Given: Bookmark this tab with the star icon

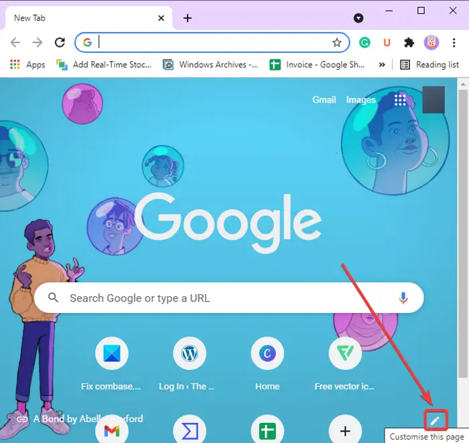Looking at the screenshot, I should [337, 42].
